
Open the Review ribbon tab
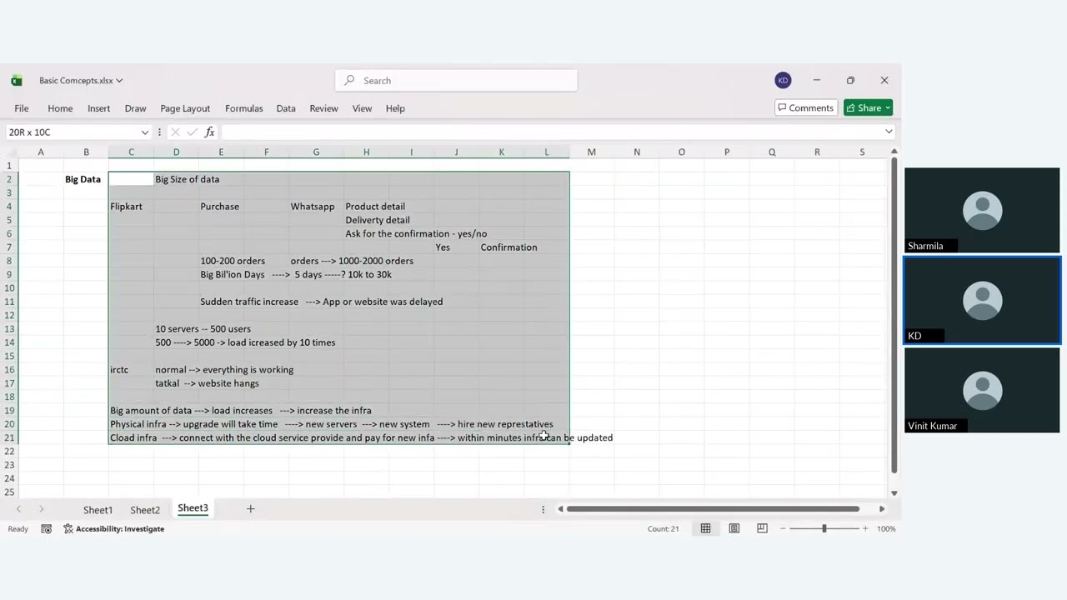323,108
